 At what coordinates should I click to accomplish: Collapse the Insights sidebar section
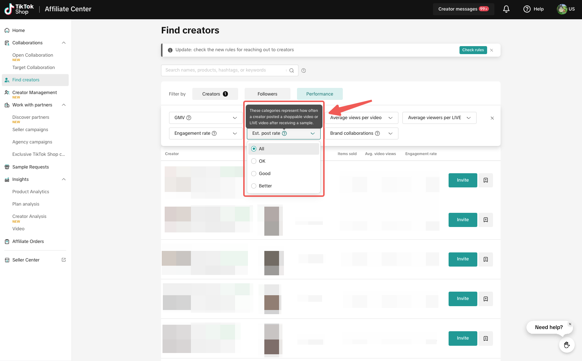click(x=64, y=179)
